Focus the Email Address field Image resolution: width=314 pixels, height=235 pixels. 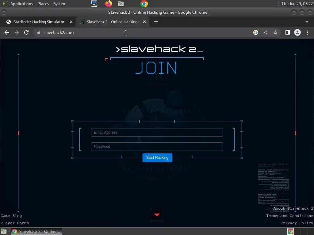point(157,132)
